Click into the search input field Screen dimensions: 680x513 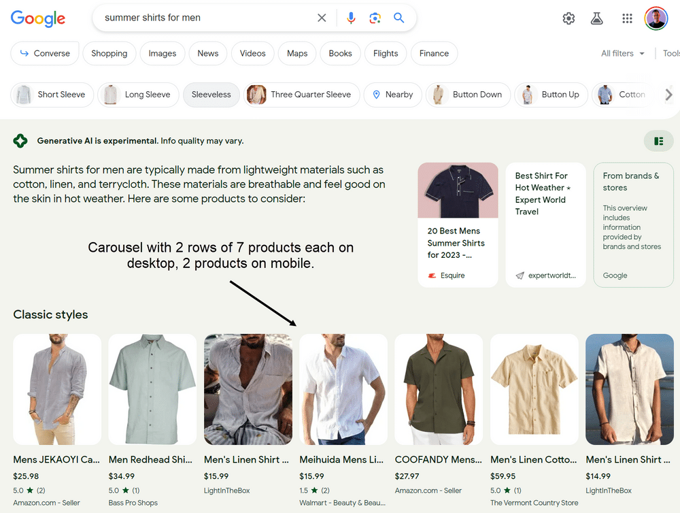204,18
